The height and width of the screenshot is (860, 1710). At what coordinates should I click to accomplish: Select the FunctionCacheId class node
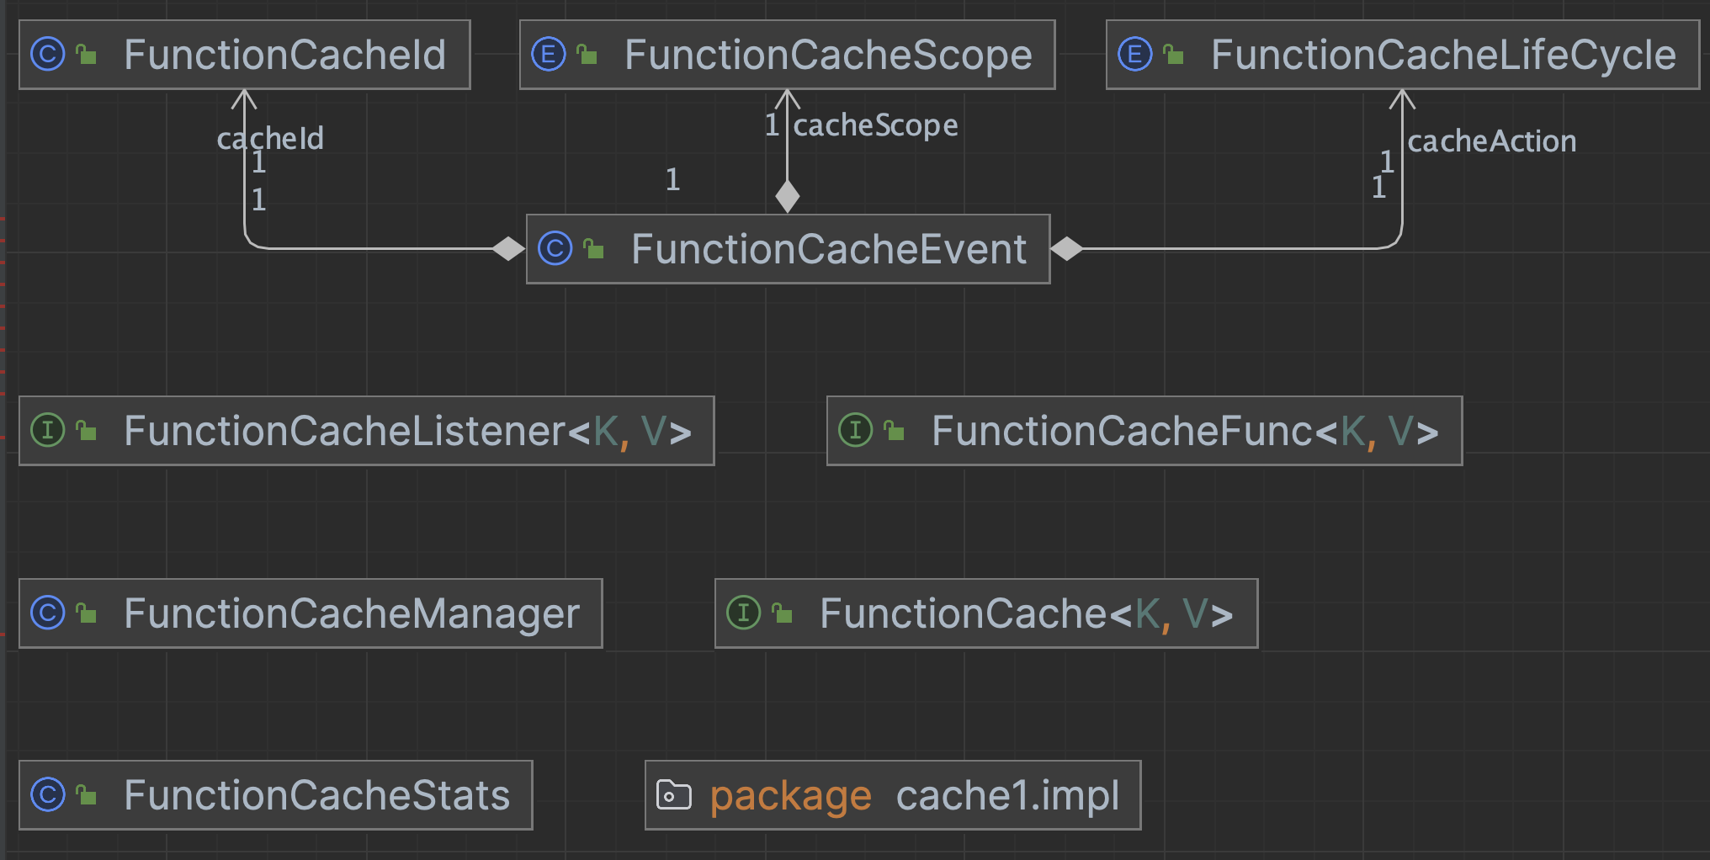click(284, 56)
